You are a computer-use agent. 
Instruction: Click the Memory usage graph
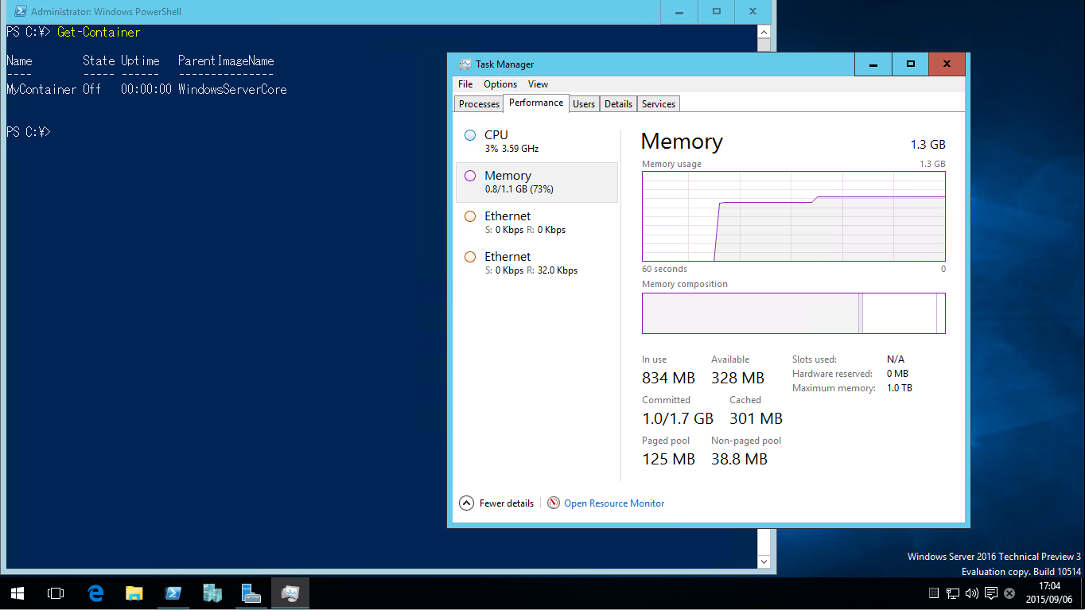(794, 216)
